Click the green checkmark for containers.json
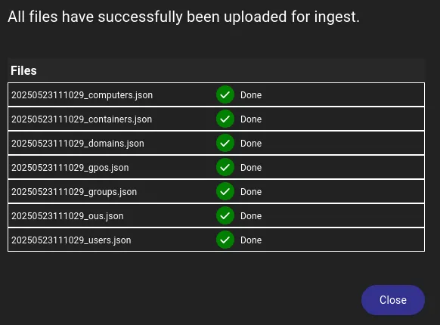The width and height of the screenshot is (440, 325). click(x=225, y=119)
